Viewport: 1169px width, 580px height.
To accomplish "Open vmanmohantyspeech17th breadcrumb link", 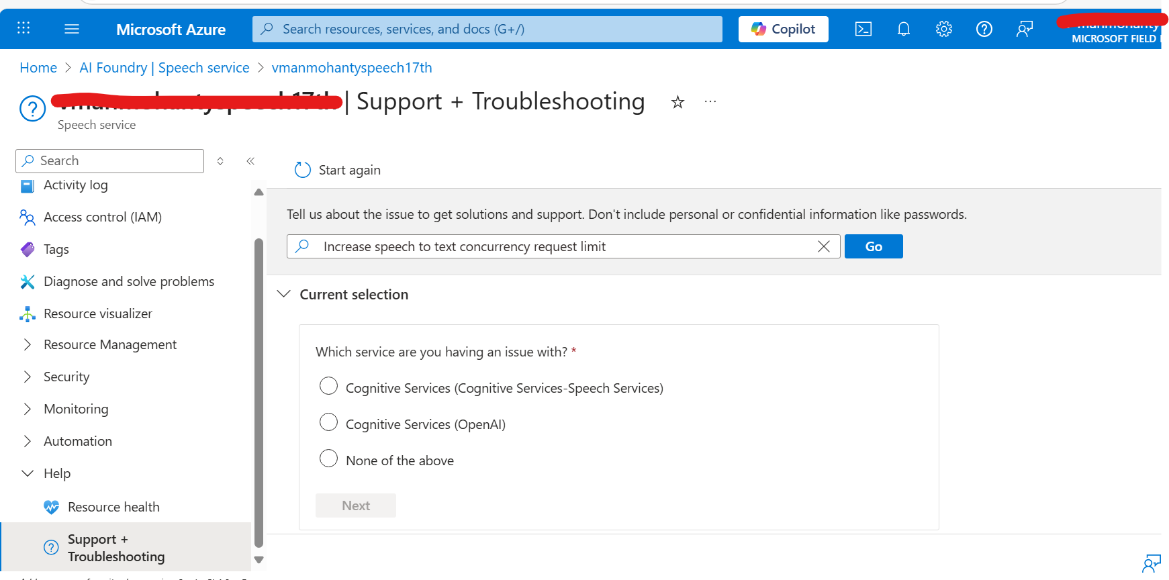I will click(352, 68).
